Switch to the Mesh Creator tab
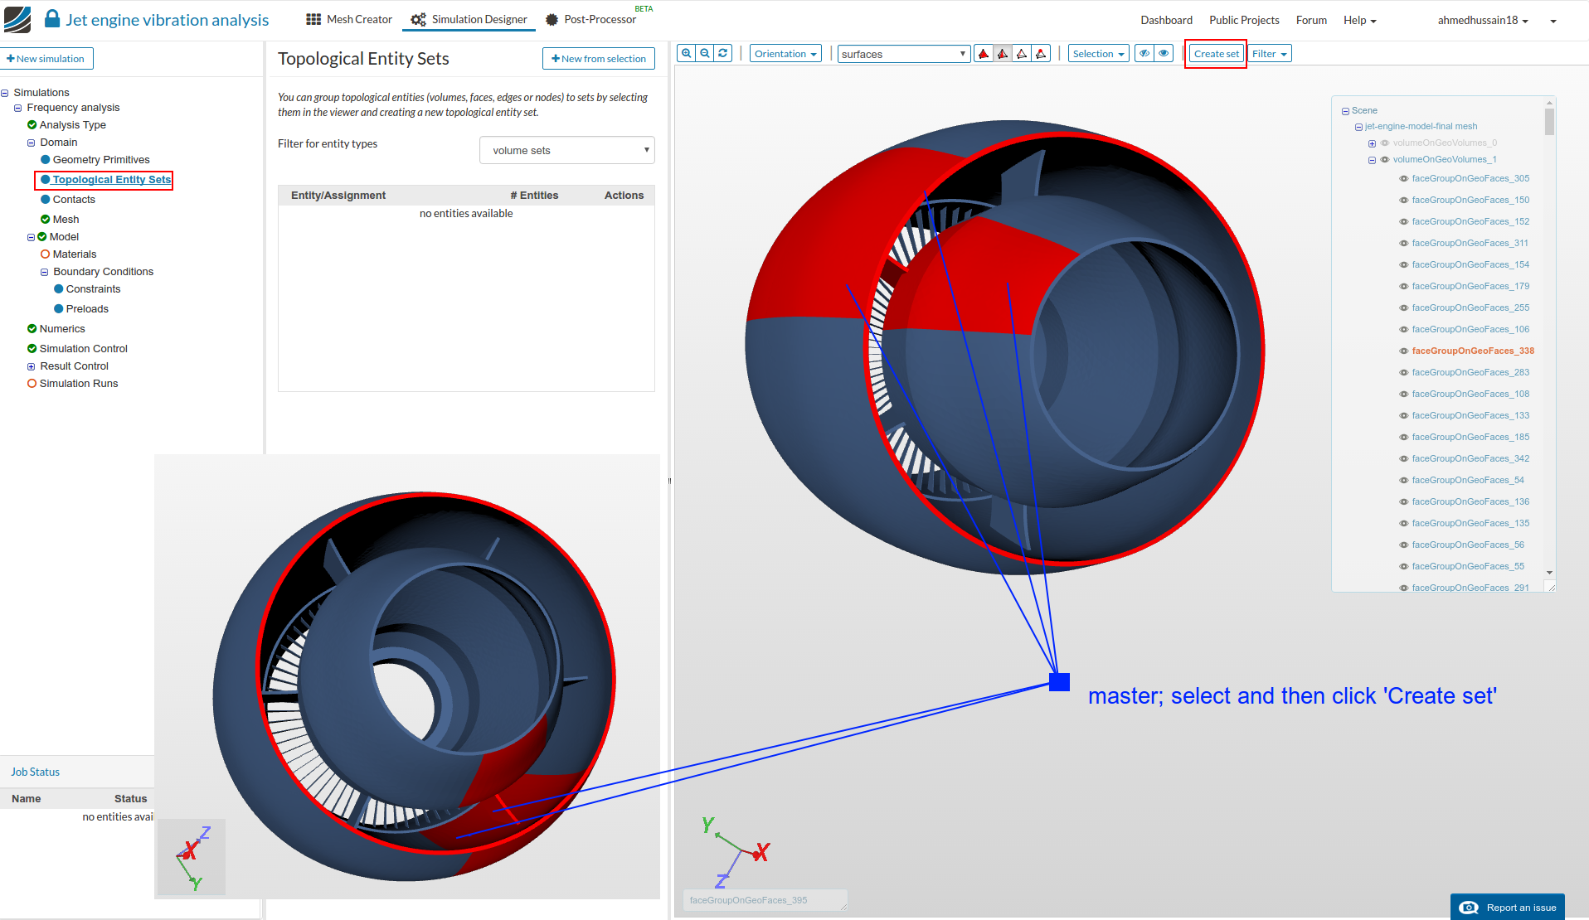Image resolution: width=1589 pixels, height=920 pixels. click(x=349, y=20)
